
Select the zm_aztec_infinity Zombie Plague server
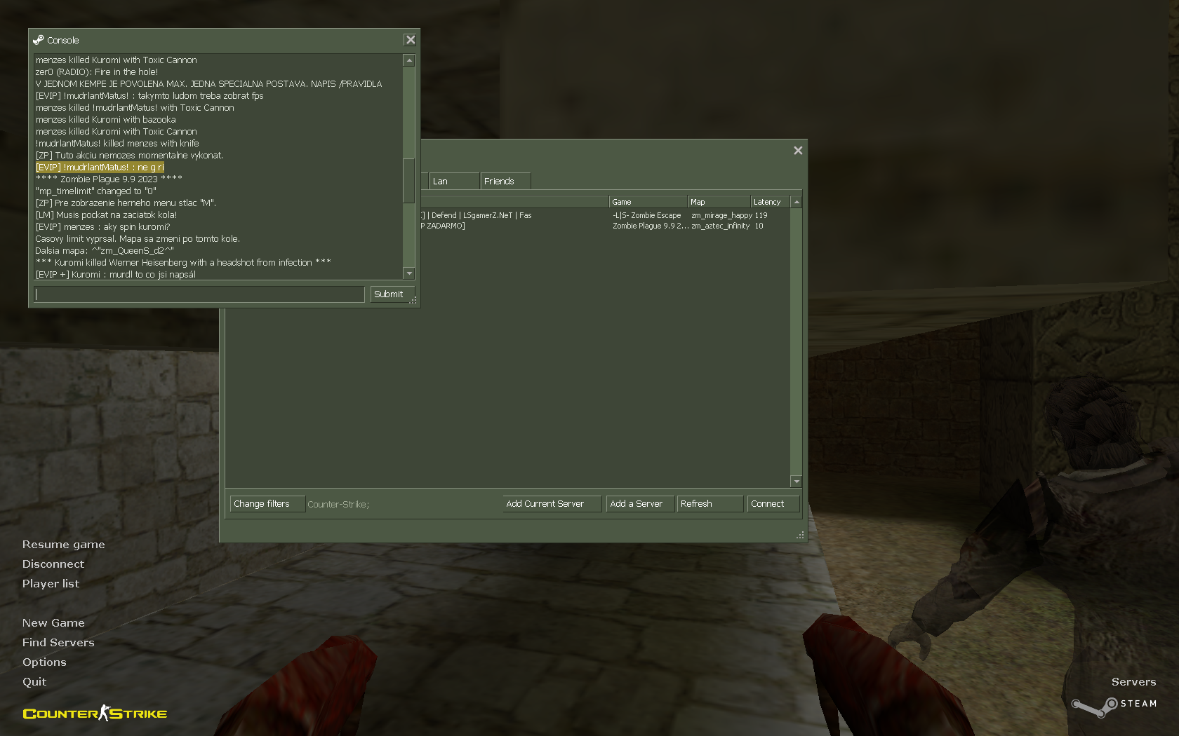649,226
